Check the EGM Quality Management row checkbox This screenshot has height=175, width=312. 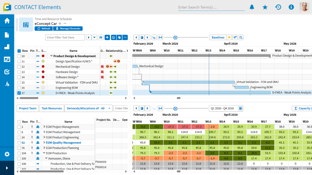click(x=19, y=143)
